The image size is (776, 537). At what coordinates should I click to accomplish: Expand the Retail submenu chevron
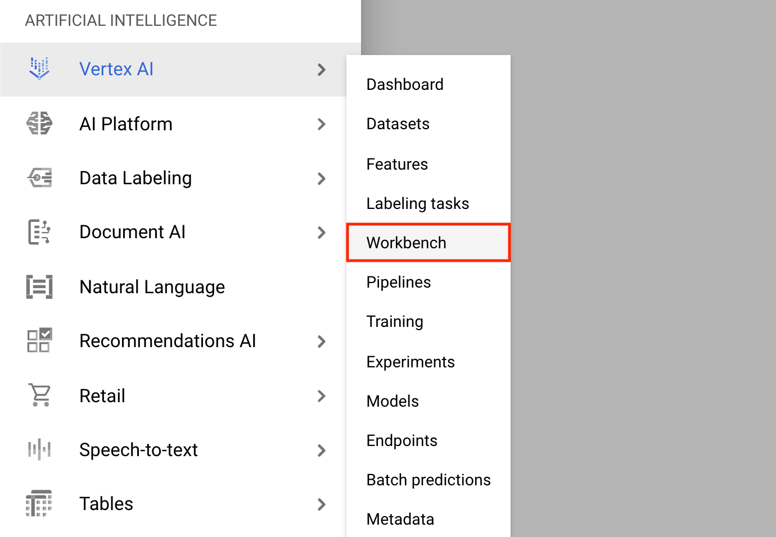[x=322, y=396]
